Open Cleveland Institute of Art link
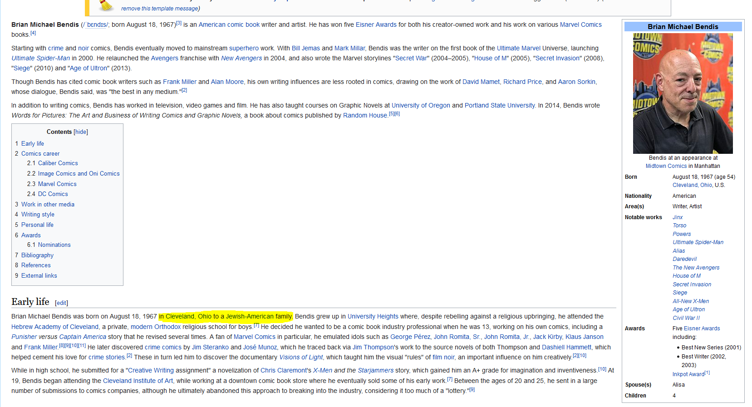The image size is (752, 407). point(138,381)
